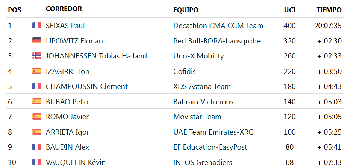This screenshot has height=168, width=350.
Task: Click the German flag beside LIPOWITZ Florian
Action: coord(37,41)
